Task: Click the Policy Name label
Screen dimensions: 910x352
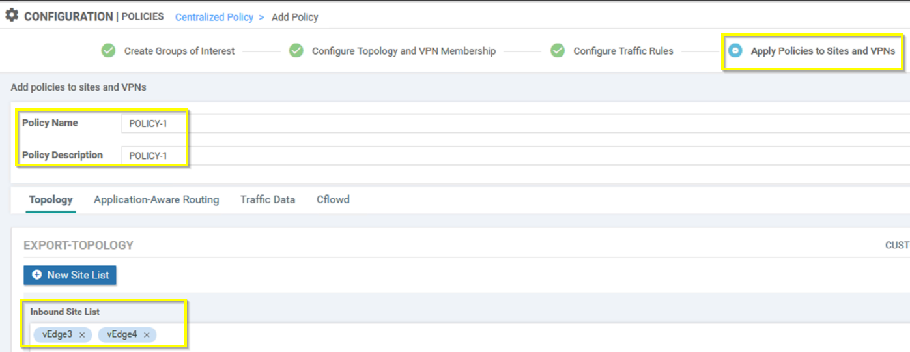Action: pos(50,123)
